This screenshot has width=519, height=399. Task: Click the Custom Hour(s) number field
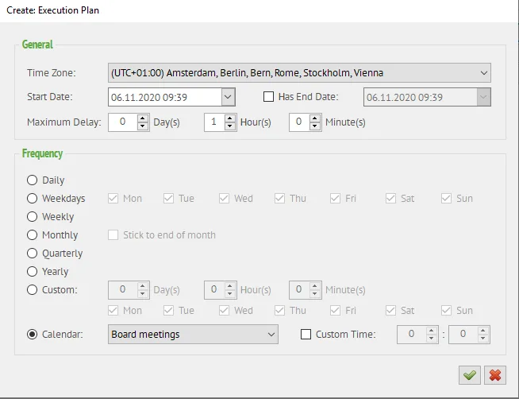(x=214, y=290)
